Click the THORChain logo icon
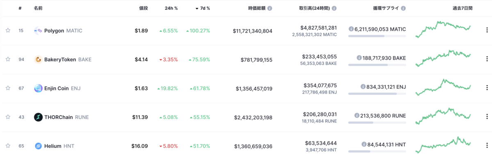The width and height of the screenshot is (492, 159). click(38, 117)
